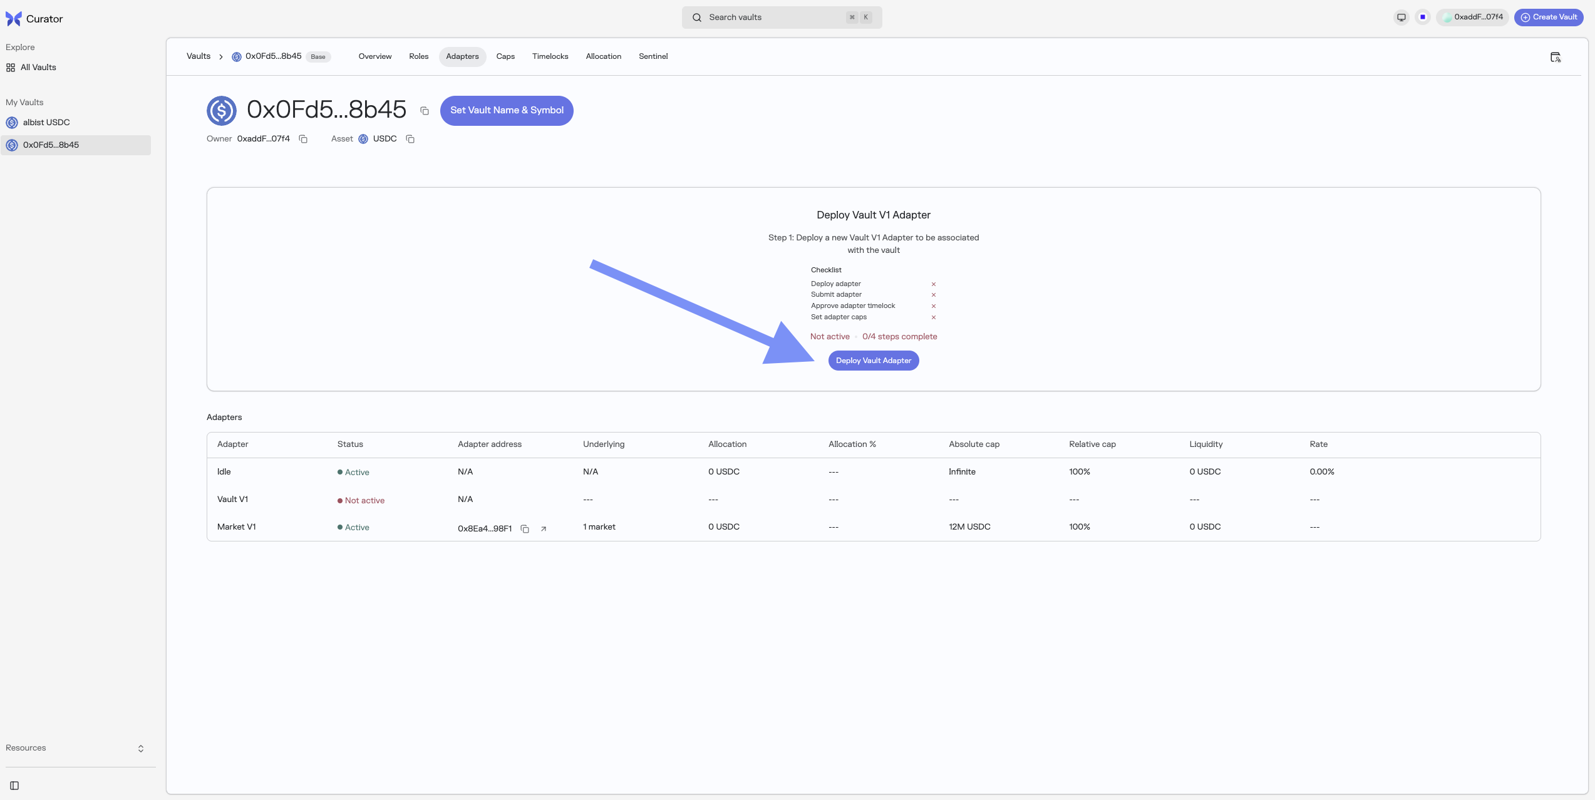Copy the vault address next to title
This screenshot has height=800, width=1595.
(425, 111)
